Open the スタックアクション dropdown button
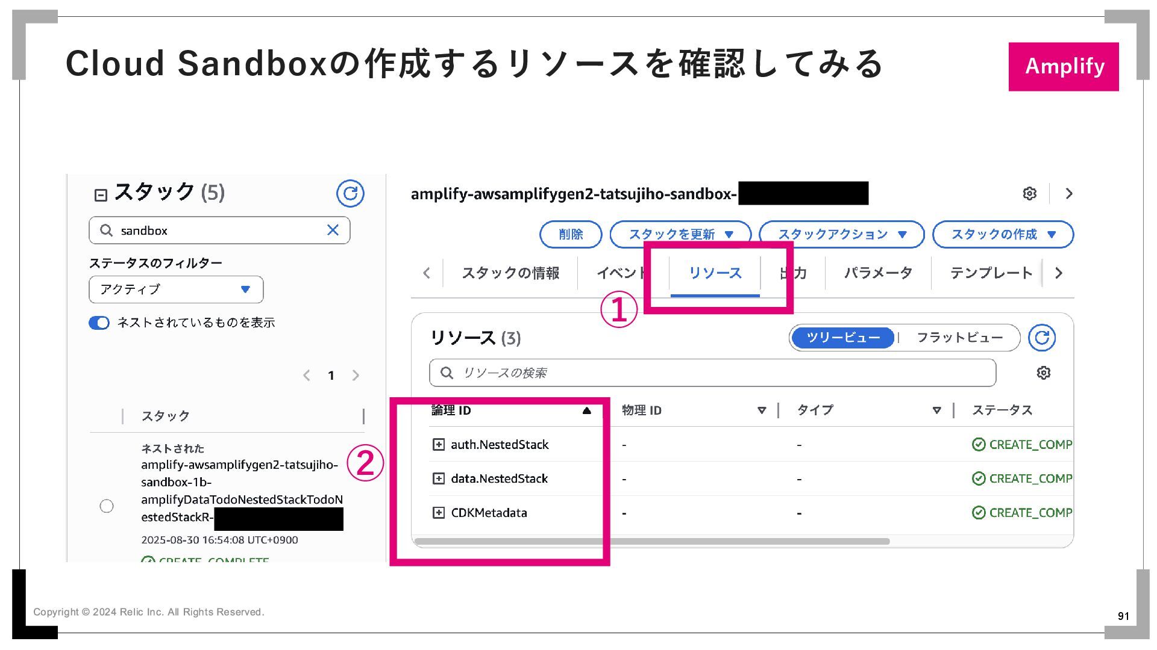1157x650 pixels. (x=842, y=234)
